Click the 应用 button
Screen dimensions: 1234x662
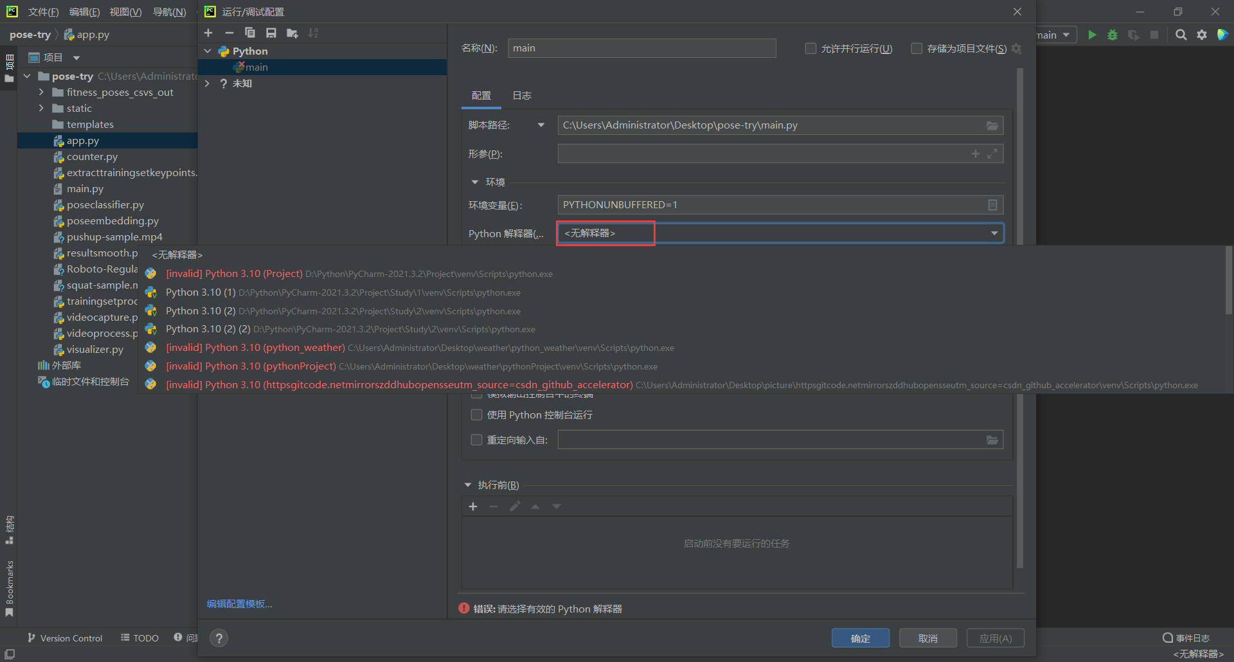pos(996,638)
